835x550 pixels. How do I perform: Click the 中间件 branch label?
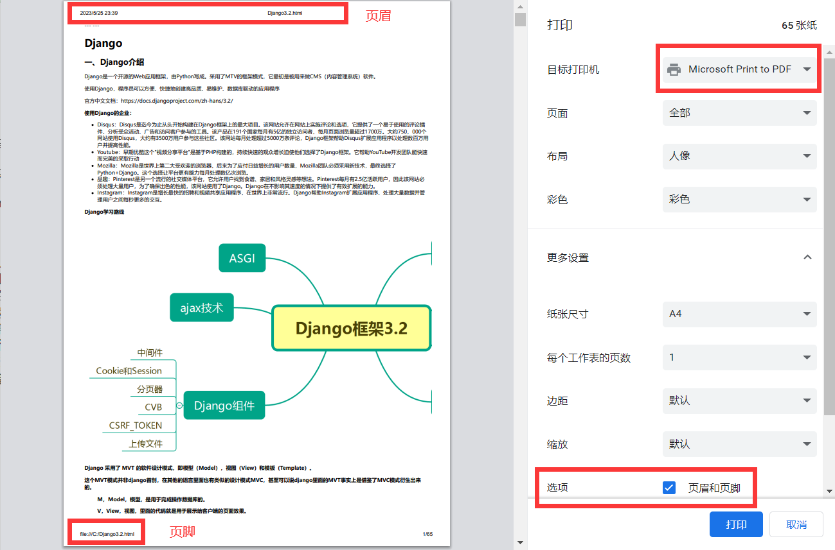[x=150, y=352]
